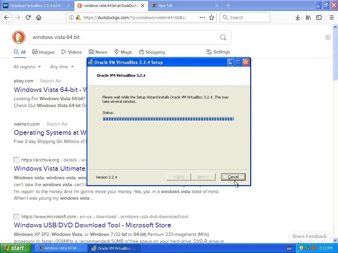Screen dimensions: 338x253
Task: Select the Maps search category
Action: [x=123, y=52]
